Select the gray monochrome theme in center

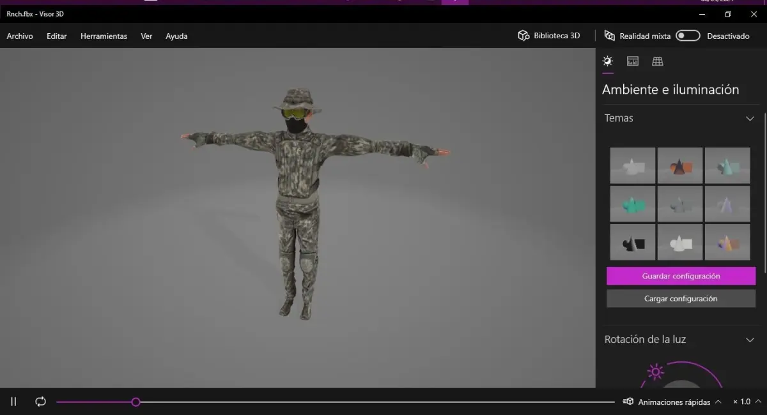680,204
